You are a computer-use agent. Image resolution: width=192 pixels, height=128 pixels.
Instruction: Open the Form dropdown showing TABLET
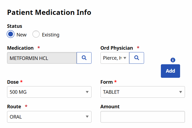click(x=143, y=92)
